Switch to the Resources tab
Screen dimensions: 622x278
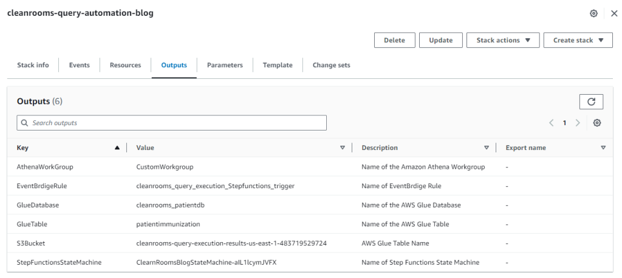125,65
